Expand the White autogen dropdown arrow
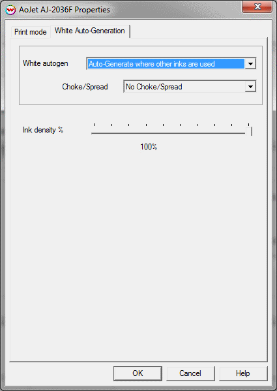 click(x=250, y=64)
